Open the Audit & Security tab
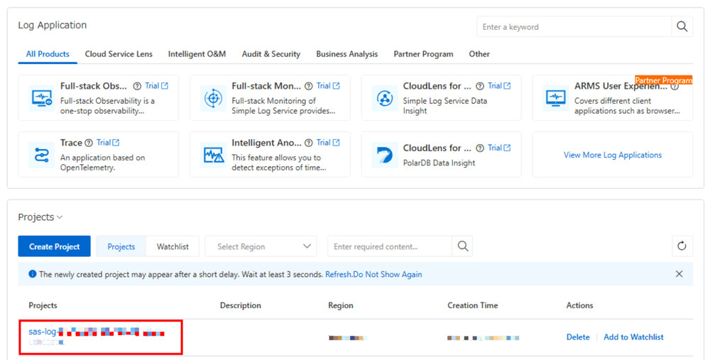710x360 pixels. [271, 54]
